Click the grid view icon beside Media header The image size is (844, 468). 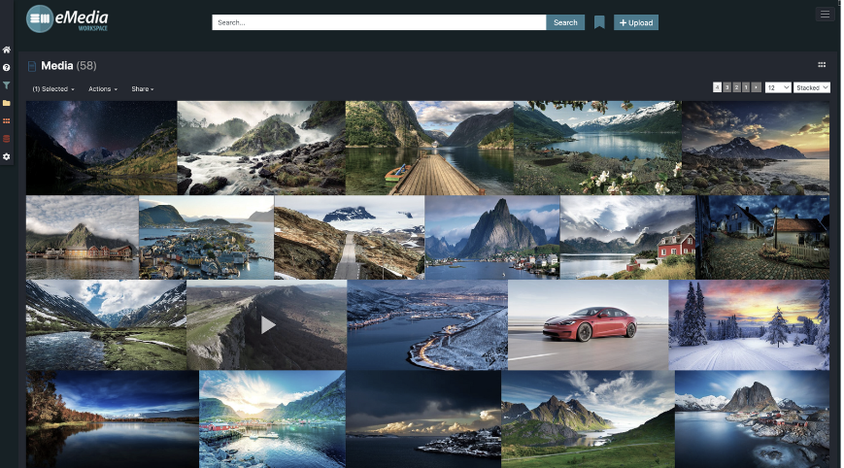(822, 64)
